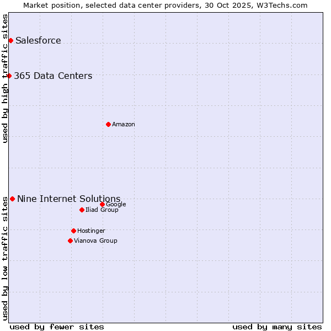Select the Amazon data point marker
This screenshot has width=331, height=331.
(108, 124)
